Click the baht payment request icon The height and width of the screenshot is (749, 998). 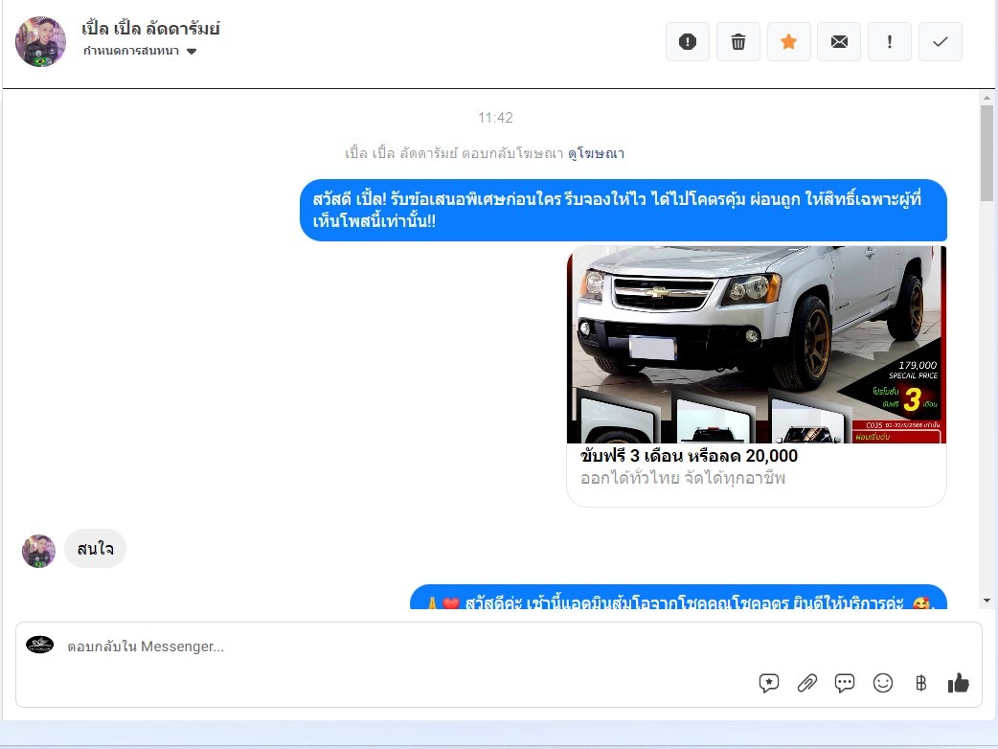[921, 684]
